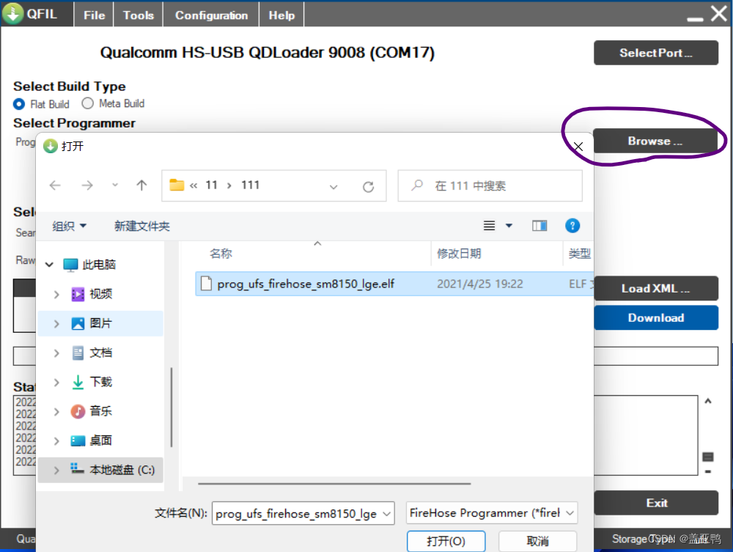
Task: Click the status log scroll up arrow
Action: click(708, 401)
